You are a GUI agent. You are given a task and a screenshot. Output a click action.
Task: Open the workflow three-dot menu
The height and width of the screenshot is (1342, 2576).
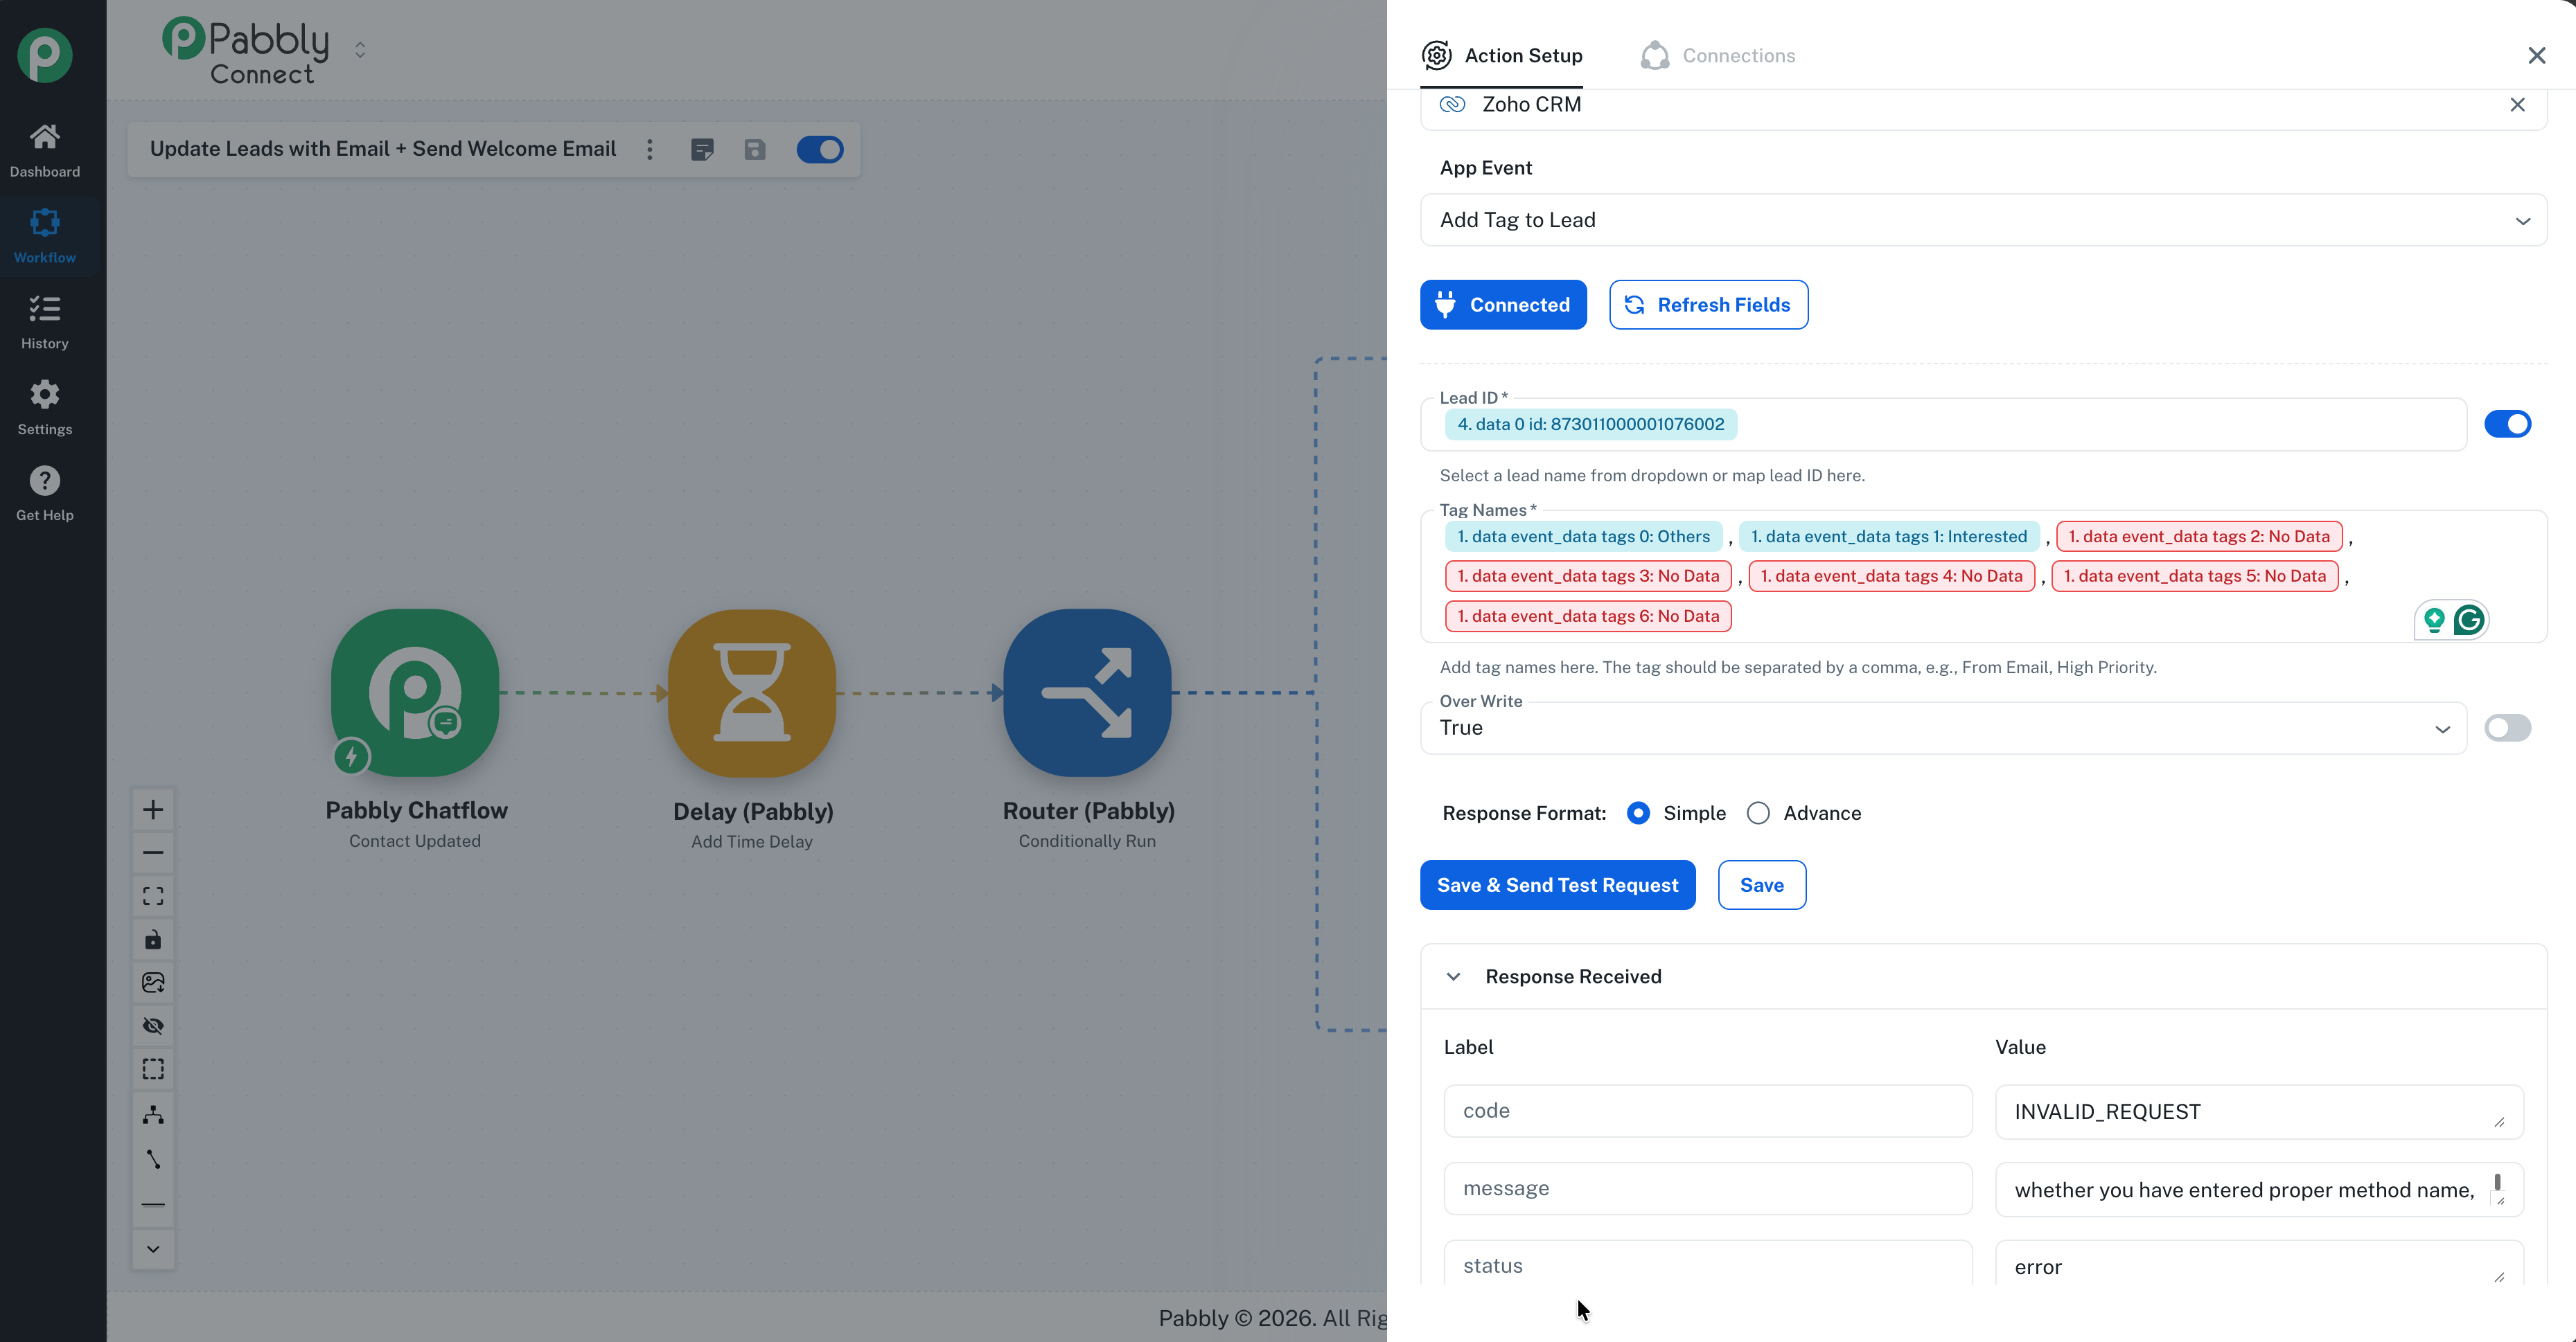650,150
